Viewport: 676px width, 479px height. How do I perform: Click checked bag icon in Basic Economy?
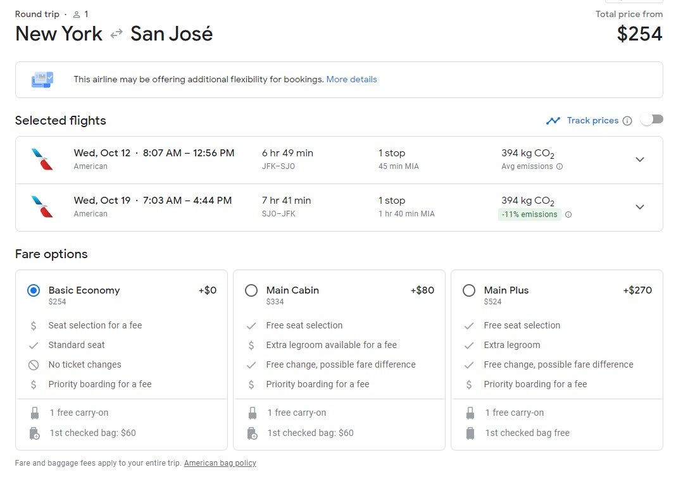coord(34,433)
